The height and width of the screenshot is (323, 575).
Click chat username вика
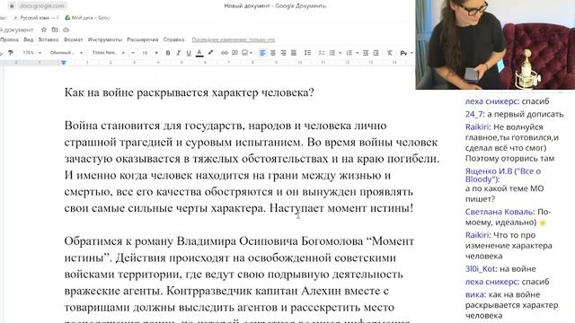[475, 294]
